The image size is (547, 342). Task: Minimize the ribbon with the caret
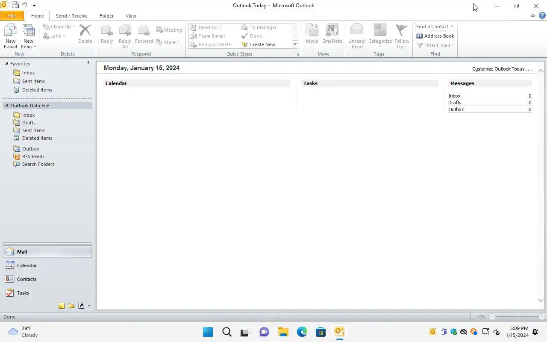[533, 15]
